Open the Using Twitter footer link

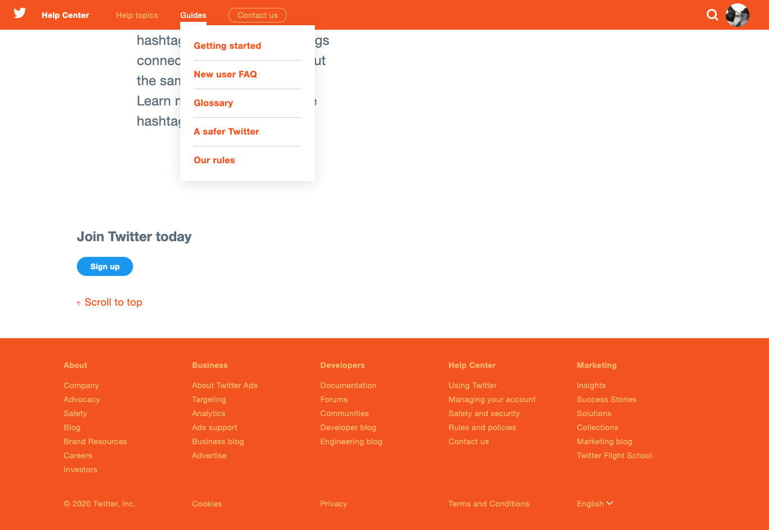473,385
